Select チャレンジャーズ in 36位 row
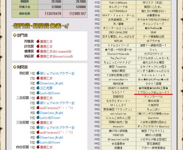Image resolution: width=183 pixels, height=150 pixels. (153, 24)
